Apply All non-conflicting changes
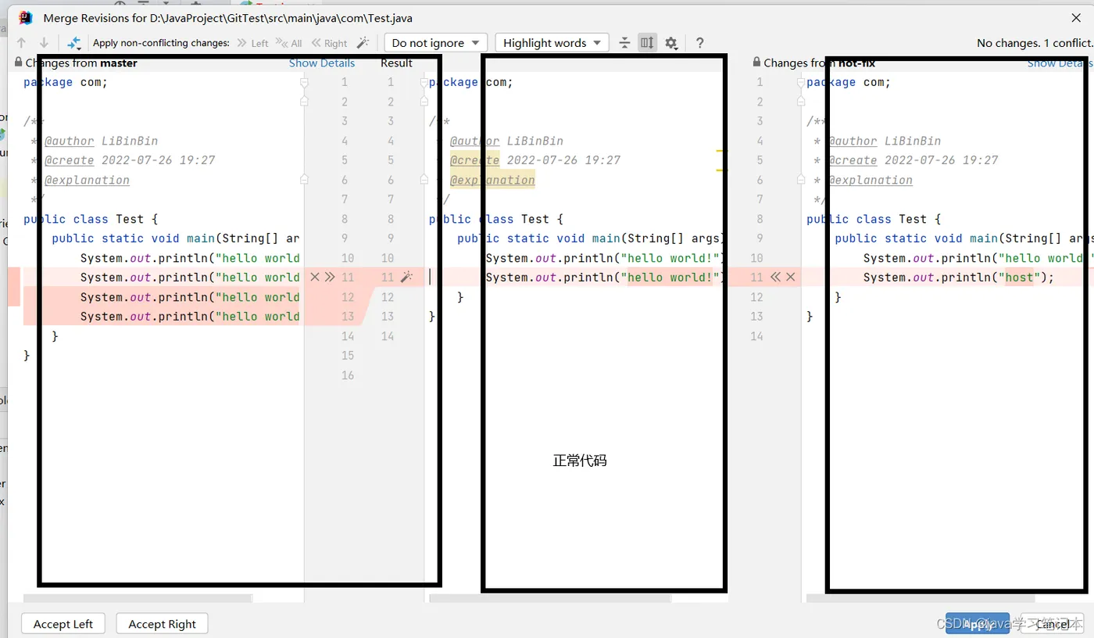 click(x=289, y=43)
